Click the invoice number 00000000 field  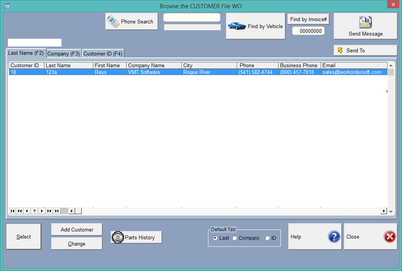pyautogui.click(x=308, y=31)
